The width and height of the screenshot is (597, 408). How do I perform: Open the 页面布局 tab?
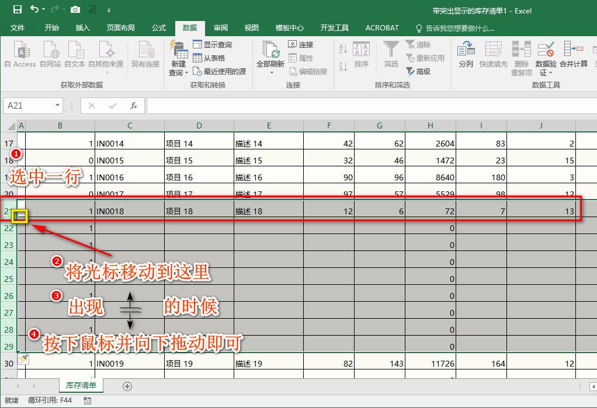[120, 28]
